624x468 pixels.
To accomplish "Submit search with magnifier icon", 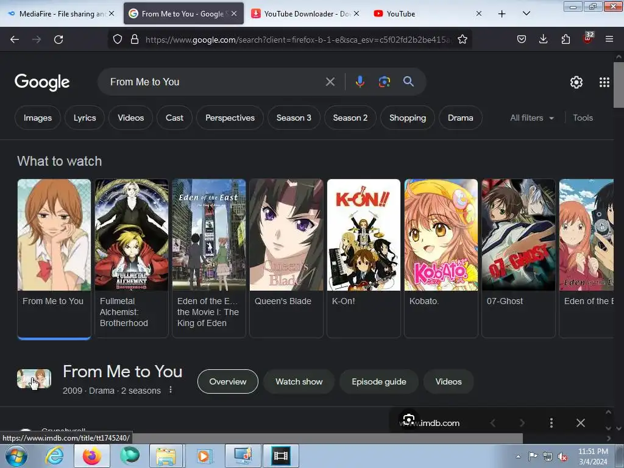I will (x=408, y=82).
